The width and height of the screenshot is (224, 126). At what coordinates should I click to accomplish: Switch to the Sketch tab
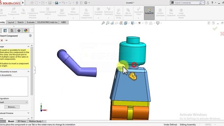20,22
